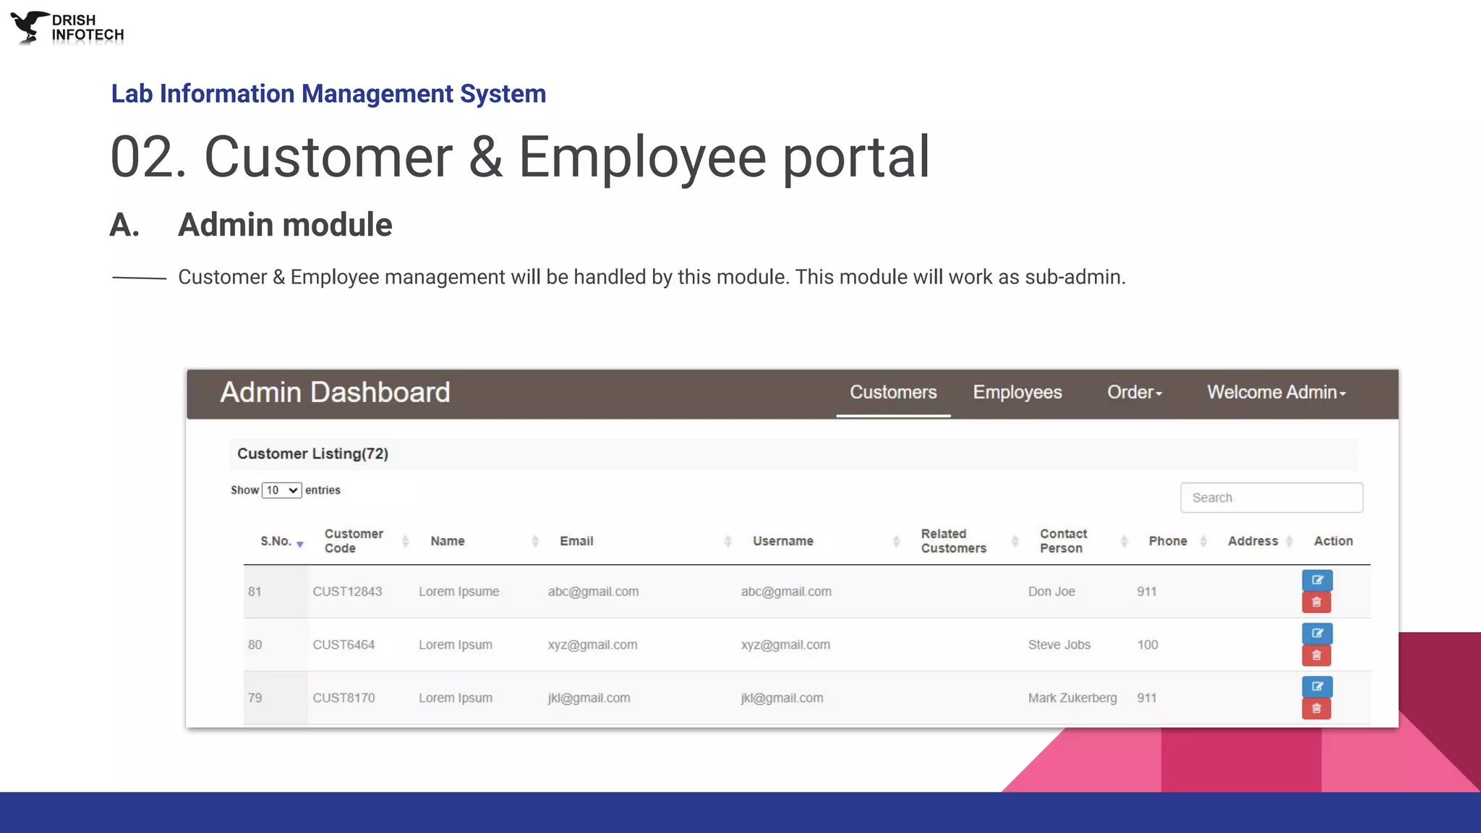
Task: Sort table by Email column arrows
Action: [x=727, y=541]
